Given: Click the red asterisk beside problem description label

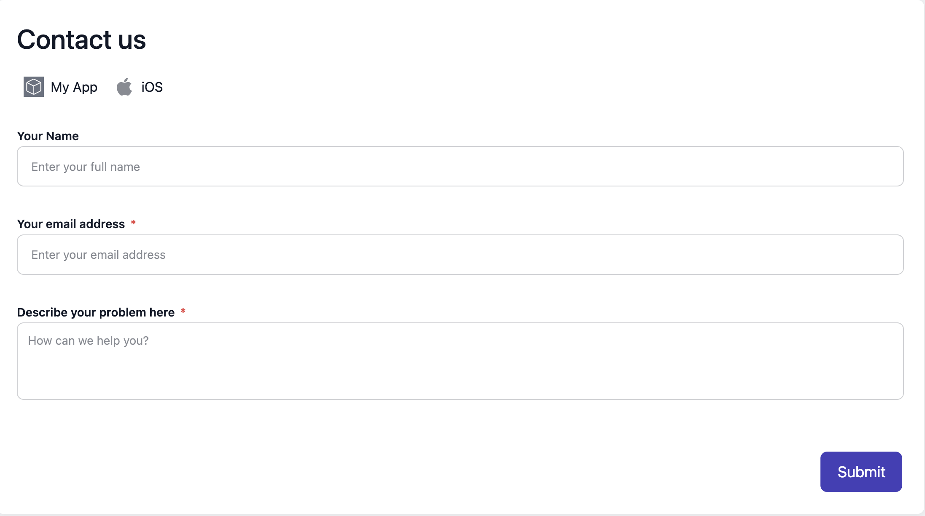Looking at the screenshot, I should [183, 311].
